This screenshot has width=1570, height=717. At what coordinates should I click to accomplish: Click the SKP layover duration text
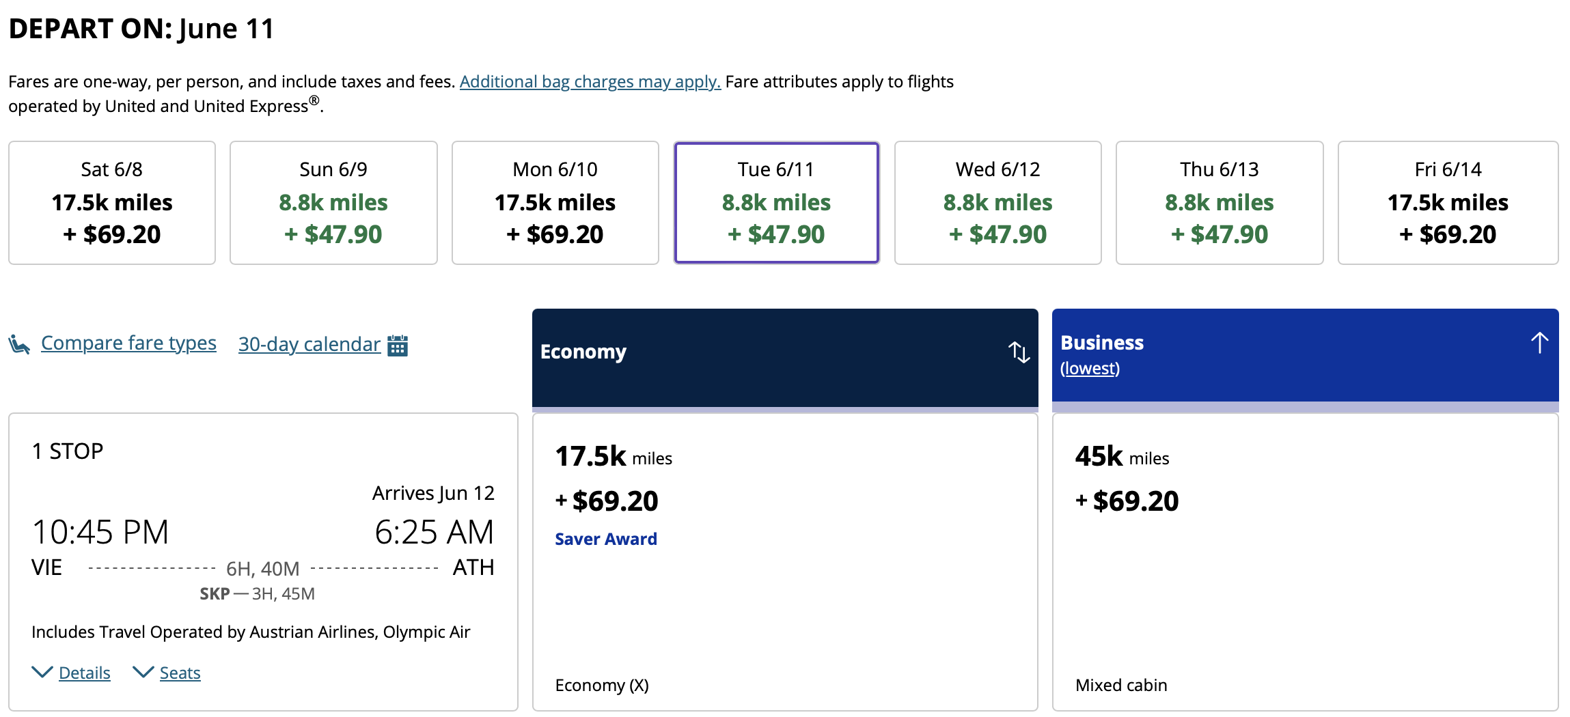point(257,594)
